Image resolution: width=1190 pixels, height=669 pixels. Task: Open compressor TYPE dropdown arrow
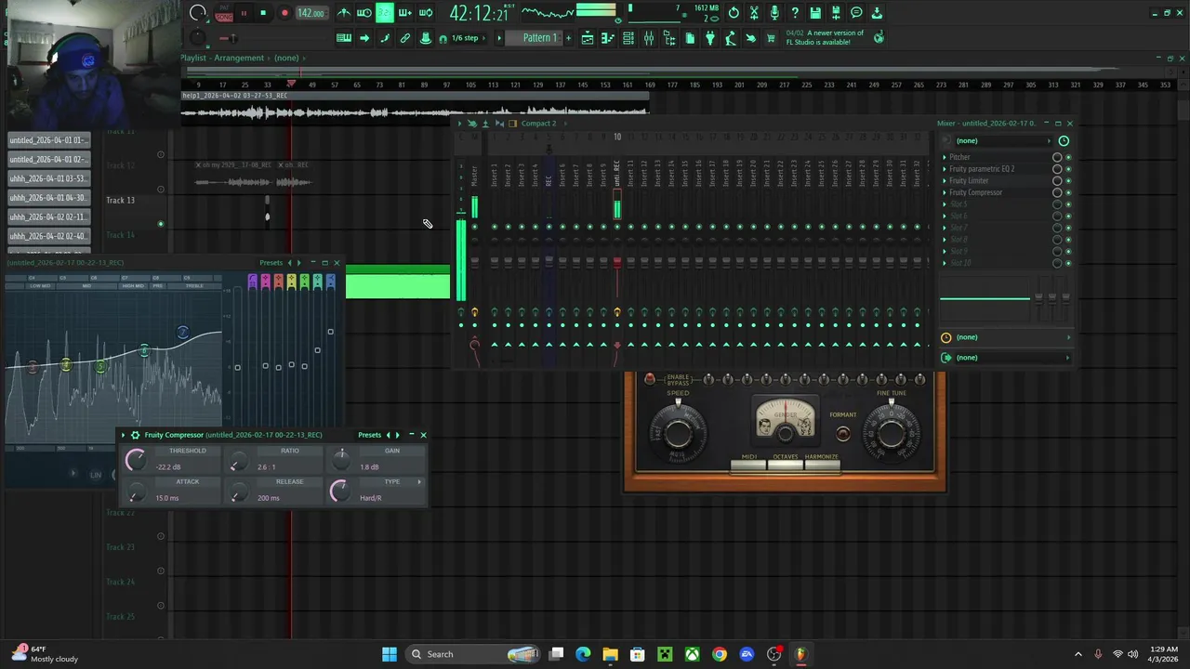pyautogui.click(x=419, y=481)
